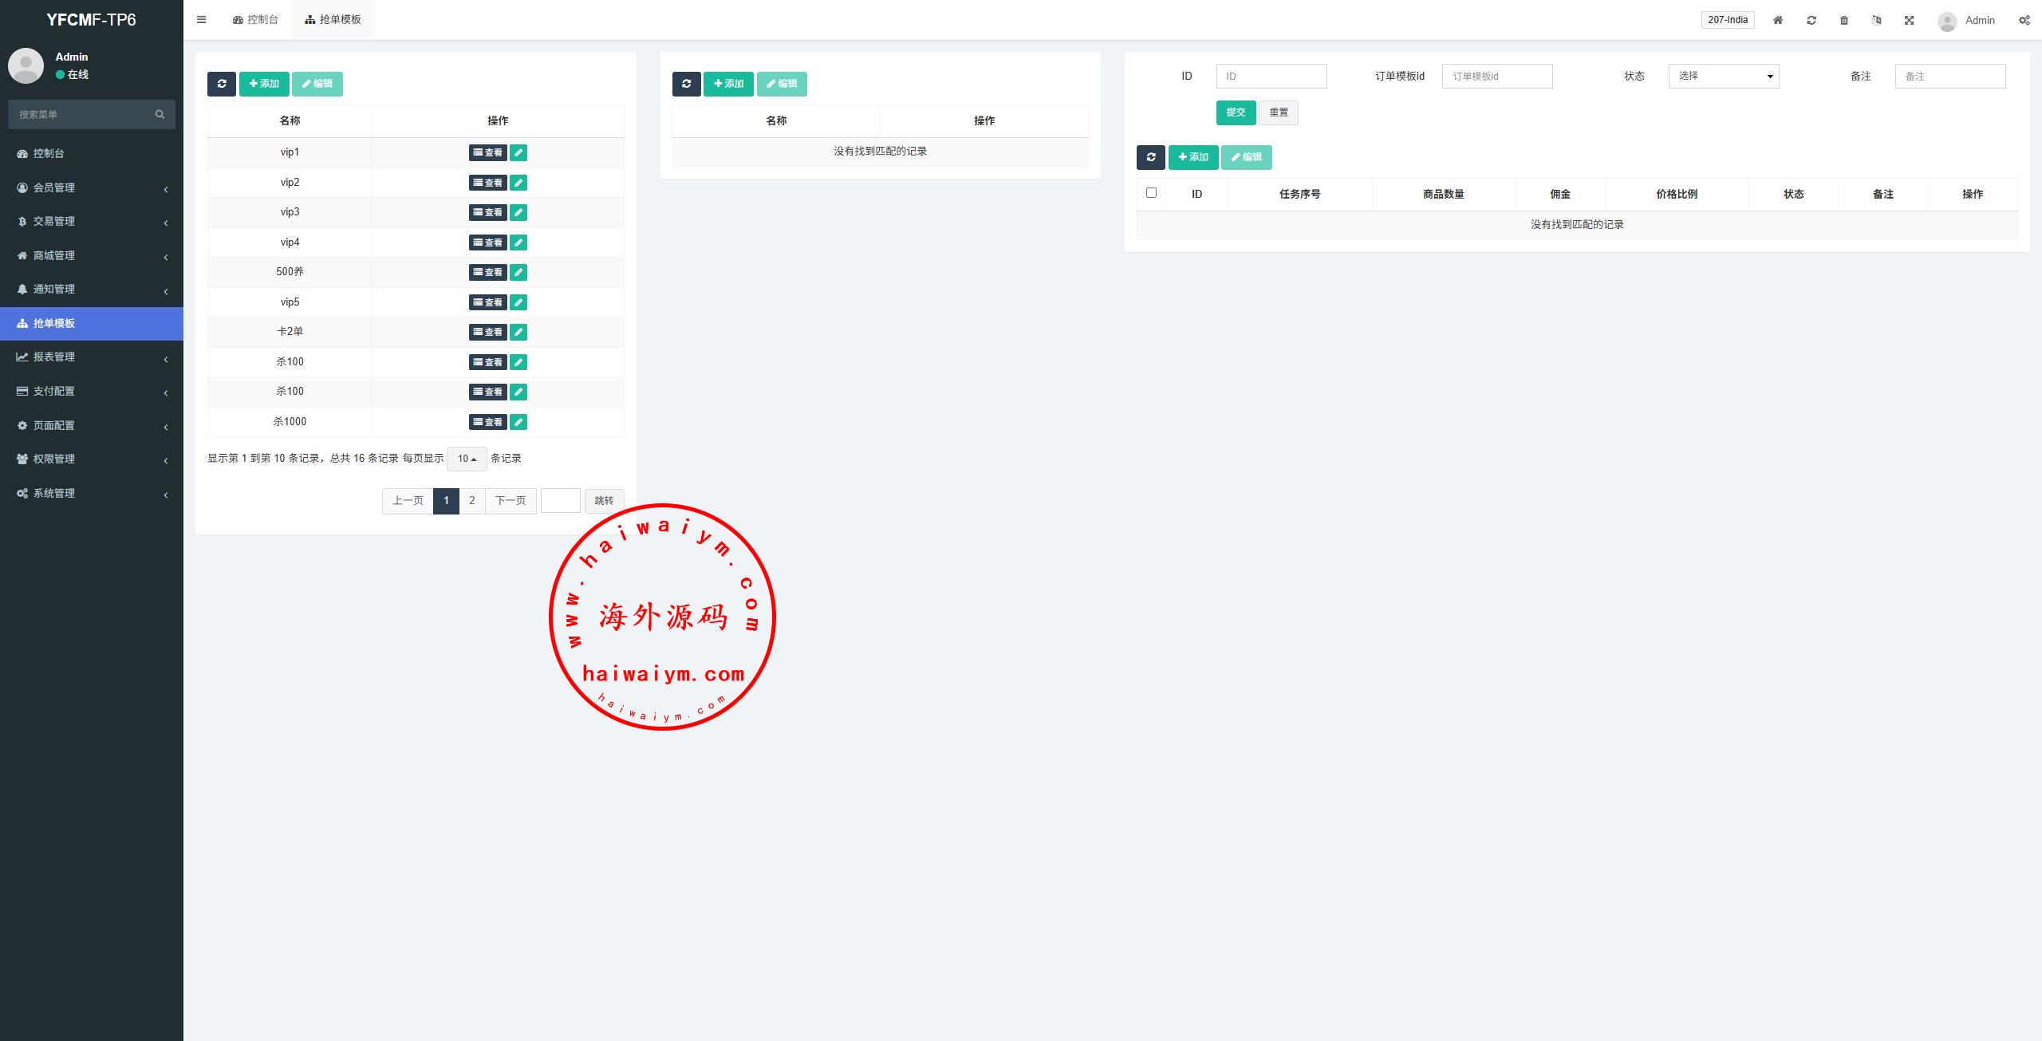Switch to the 控制台 tab
2042x1041 pixels.
coord(255,20)
